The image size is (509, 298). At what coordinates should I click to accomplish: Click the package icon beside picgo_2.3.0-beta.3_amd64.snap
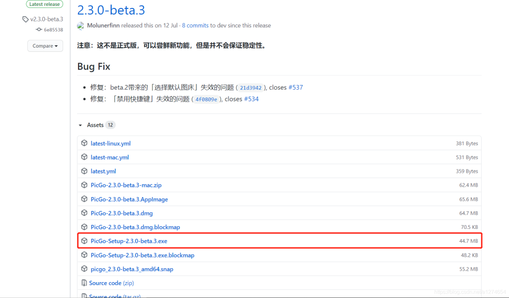(x=85, y=269)
